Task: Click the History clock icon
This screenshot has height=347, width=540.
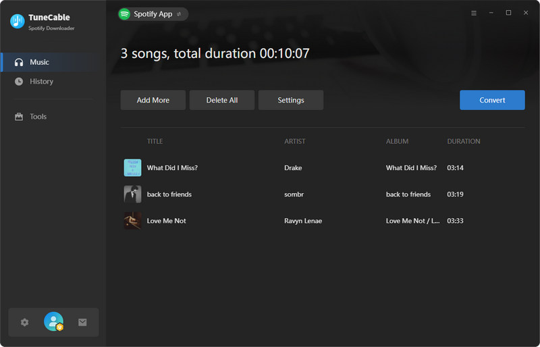Action: click(x=18, y=82)
